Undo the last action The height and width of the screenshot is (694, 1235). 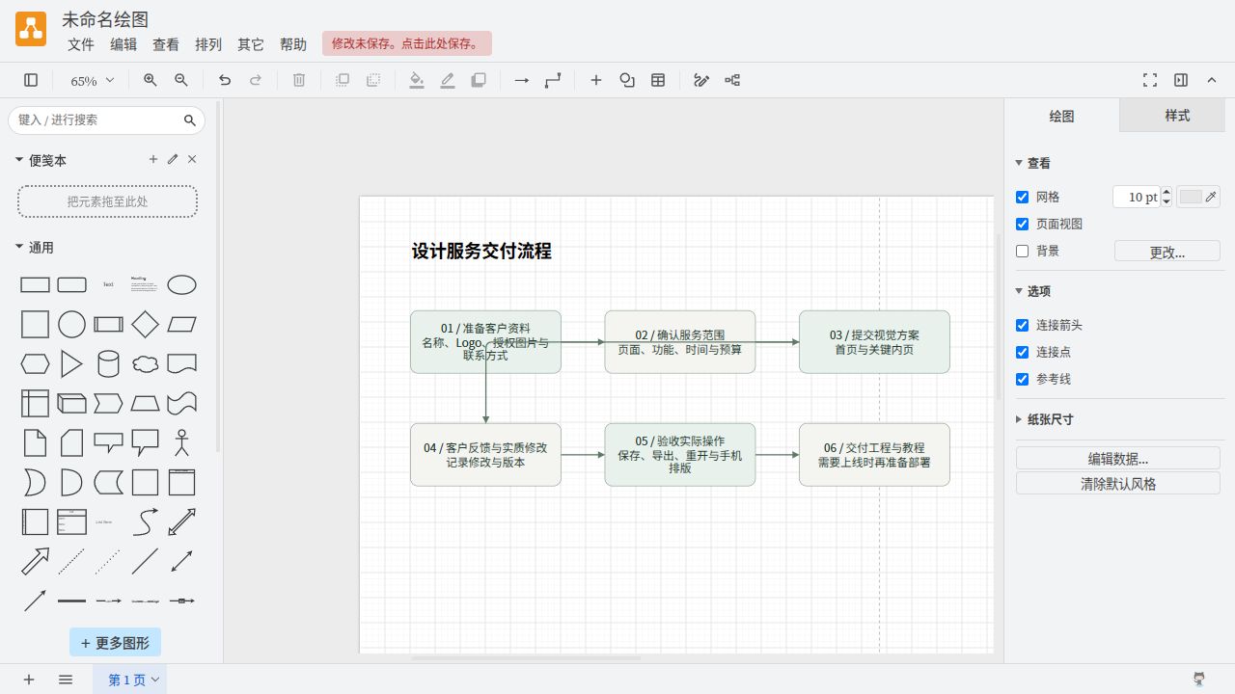pos(225,81)
